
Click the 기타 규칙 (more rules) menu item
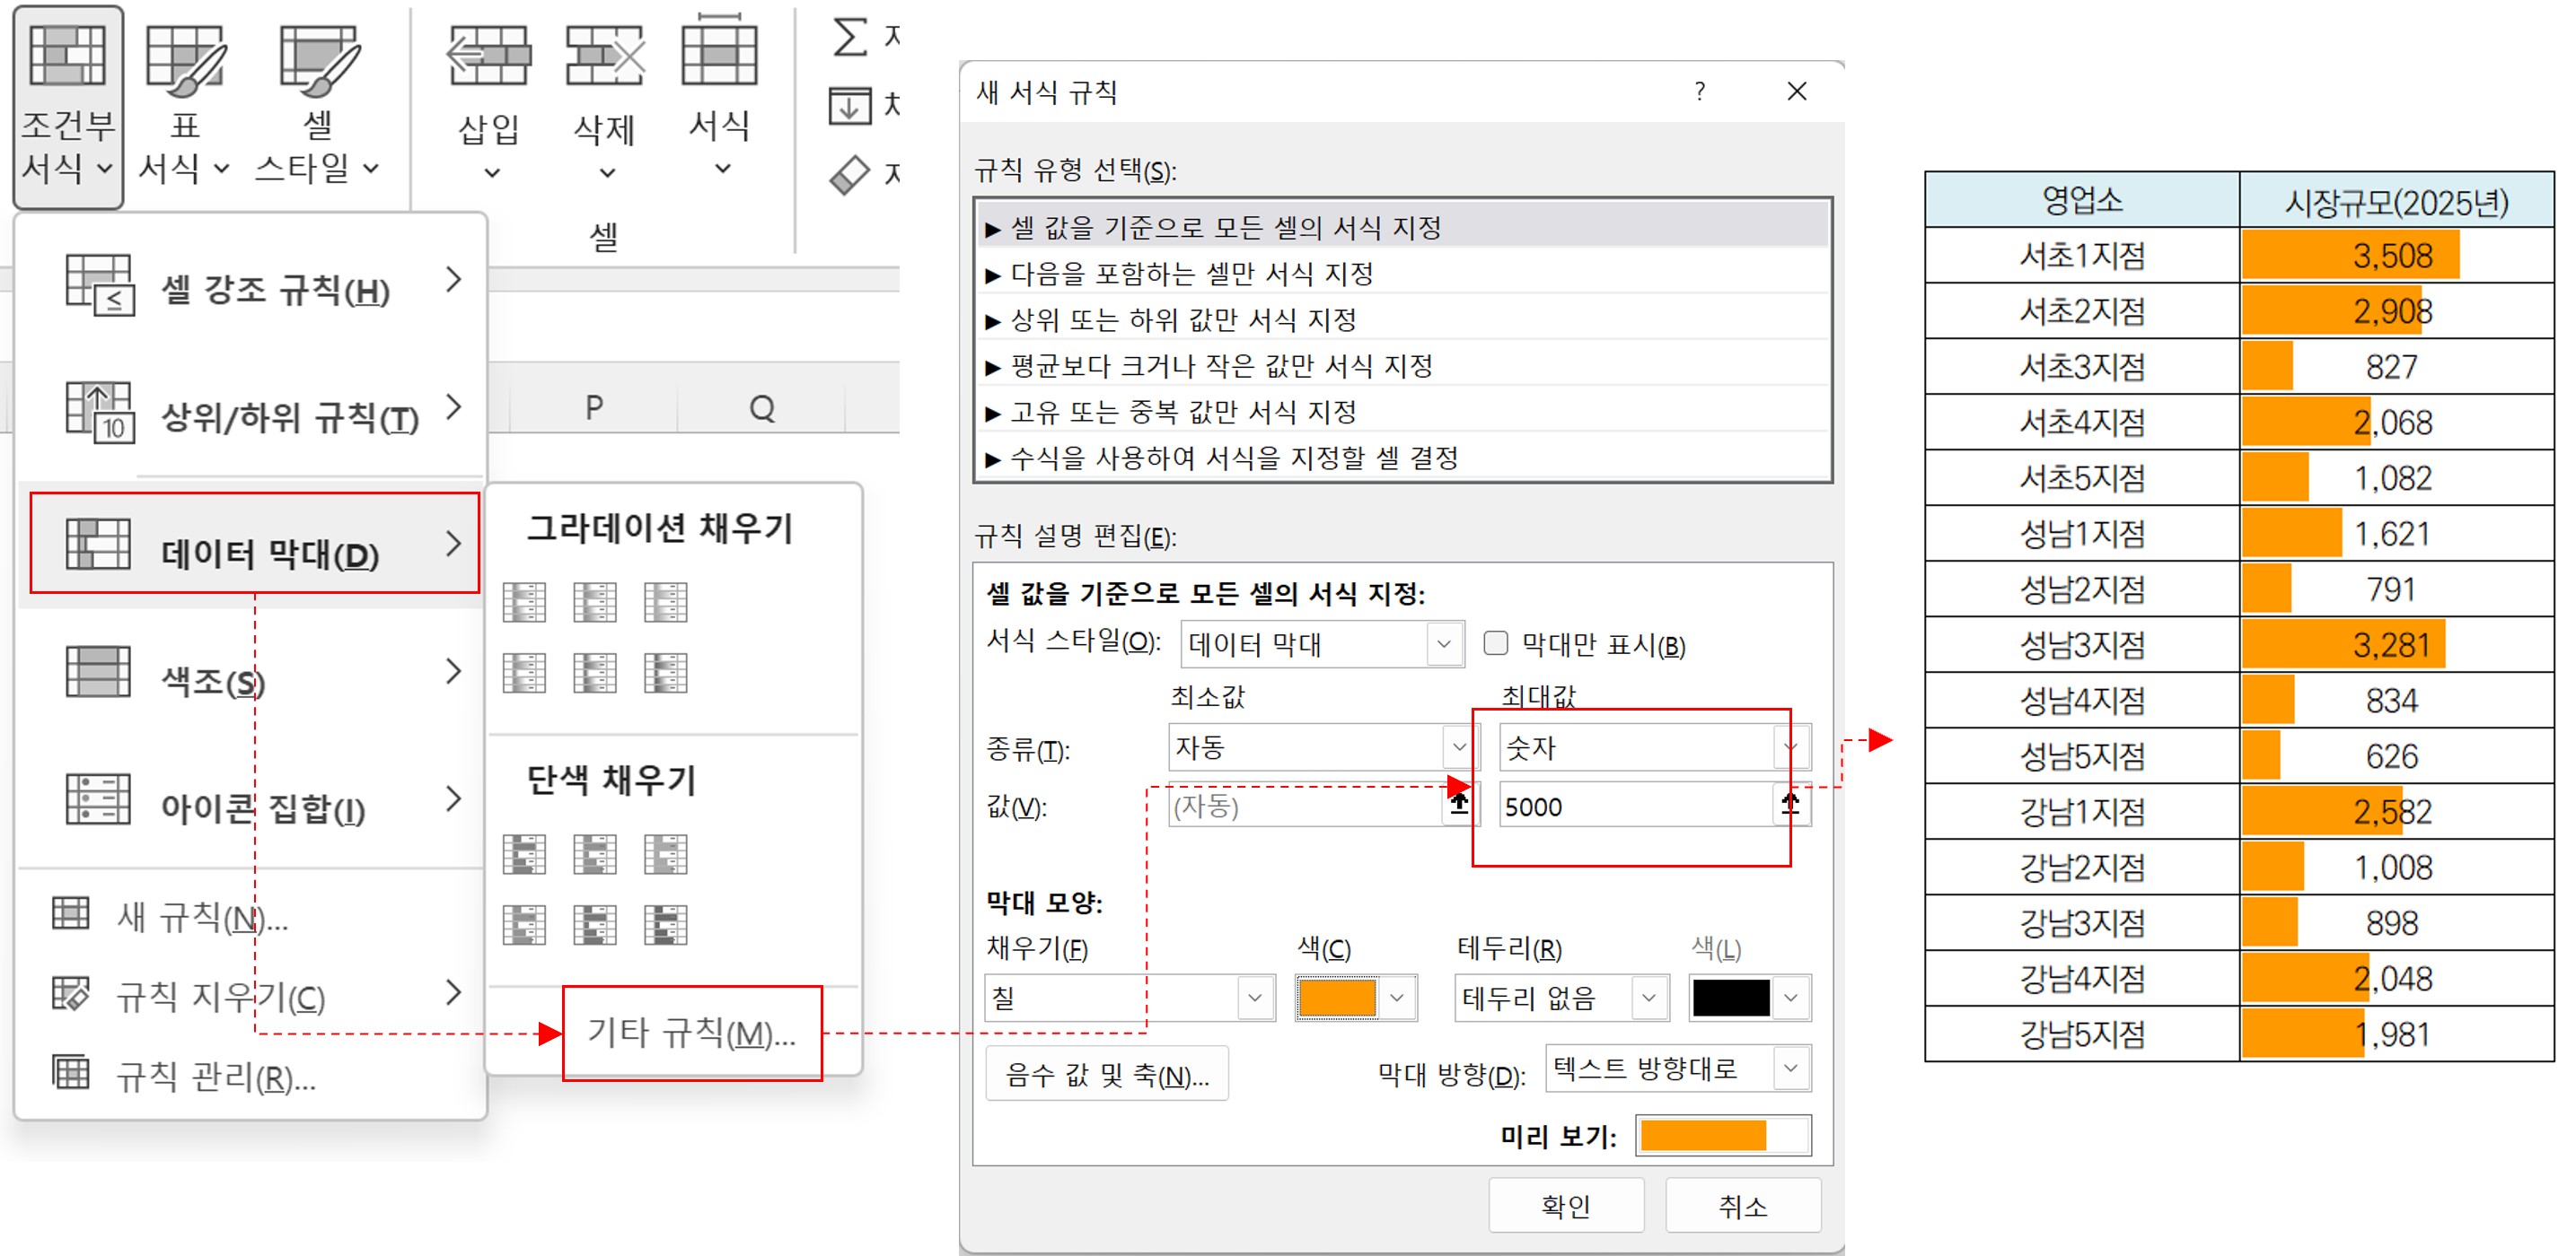pyautogui.click(x=691, y=1034)
